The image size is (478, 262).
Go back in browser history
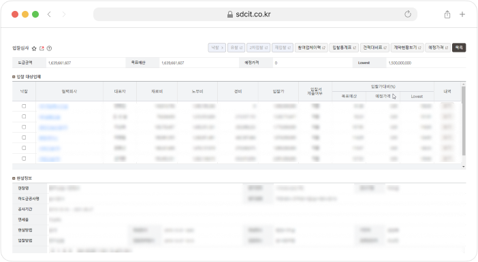point(49,14)
